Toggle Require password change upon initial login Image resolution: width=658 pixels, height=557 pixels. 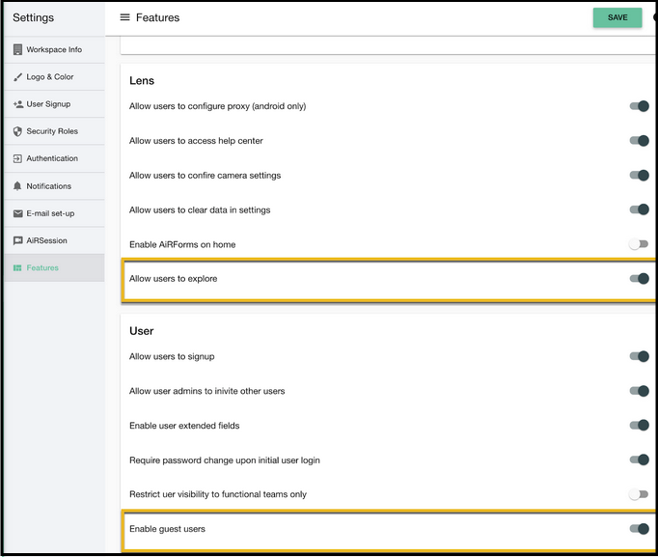pos(639,460)
